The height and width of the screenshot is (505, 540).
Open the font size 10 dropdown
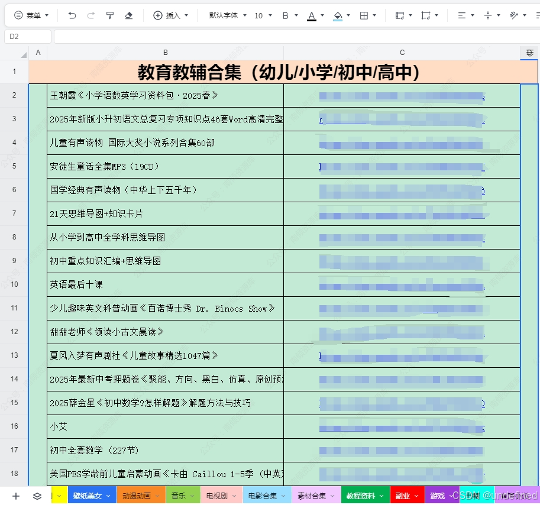pos(263,15)
